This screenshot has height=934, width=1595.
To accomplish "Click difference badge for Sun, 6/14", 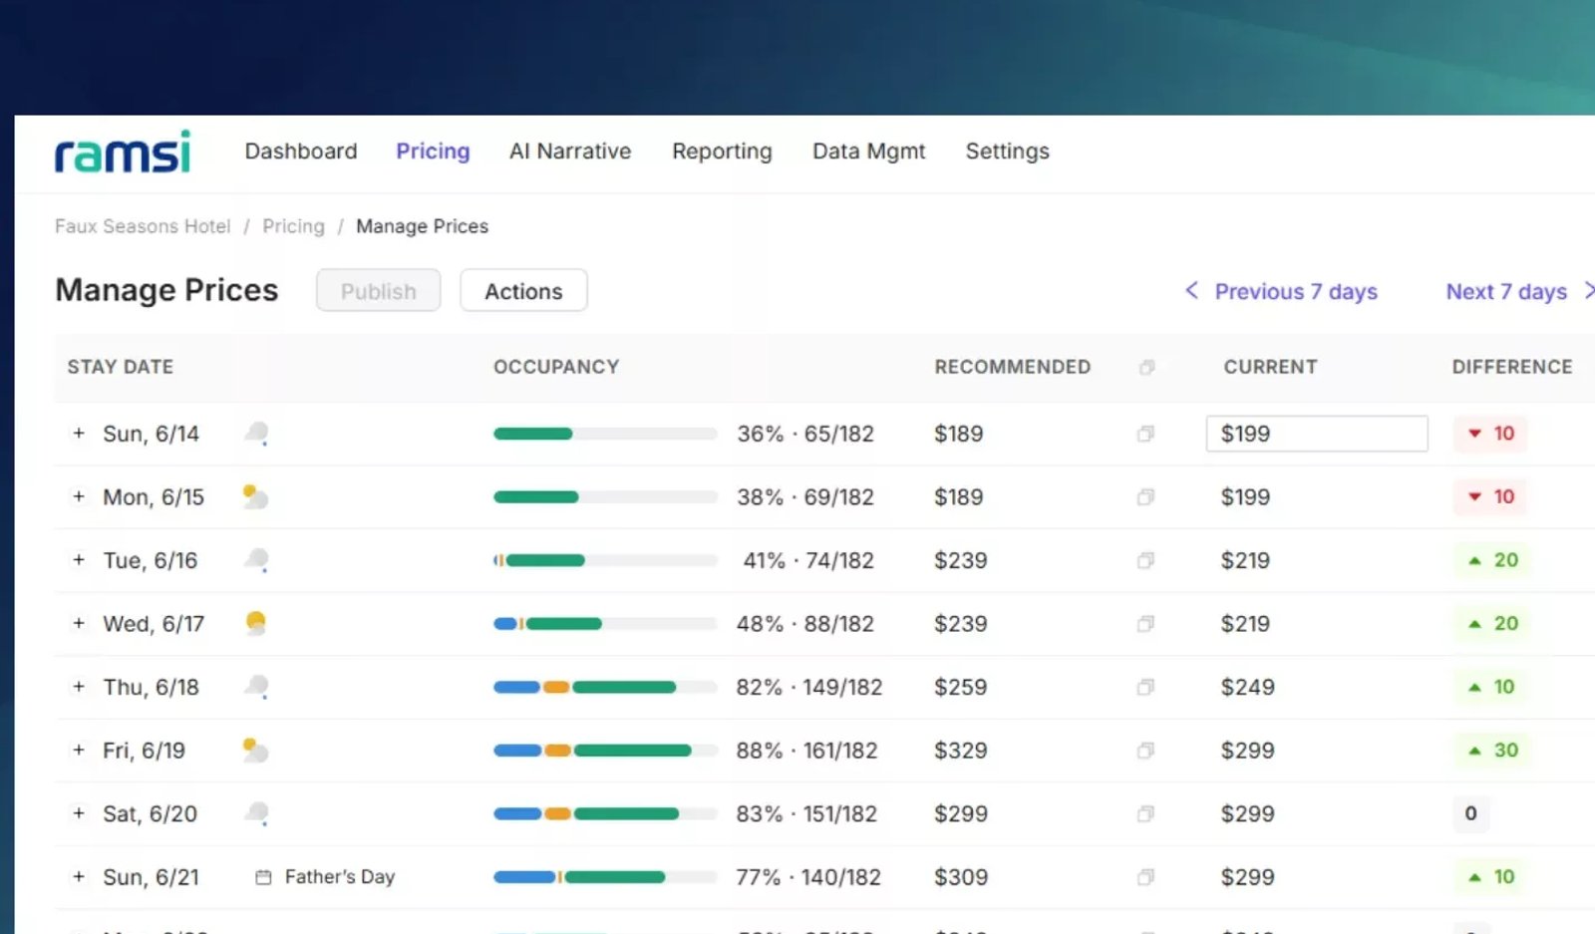I will (1490, 434).
